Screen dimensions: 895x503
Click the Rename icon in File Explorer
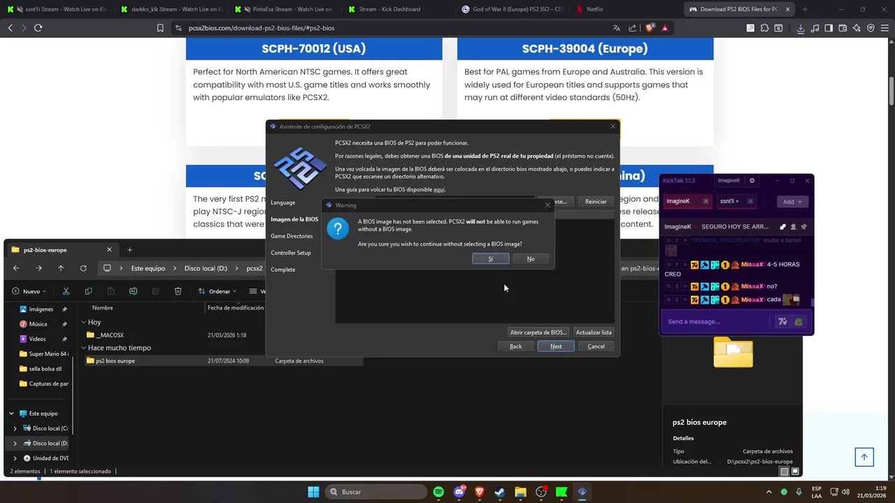[133, 291]
